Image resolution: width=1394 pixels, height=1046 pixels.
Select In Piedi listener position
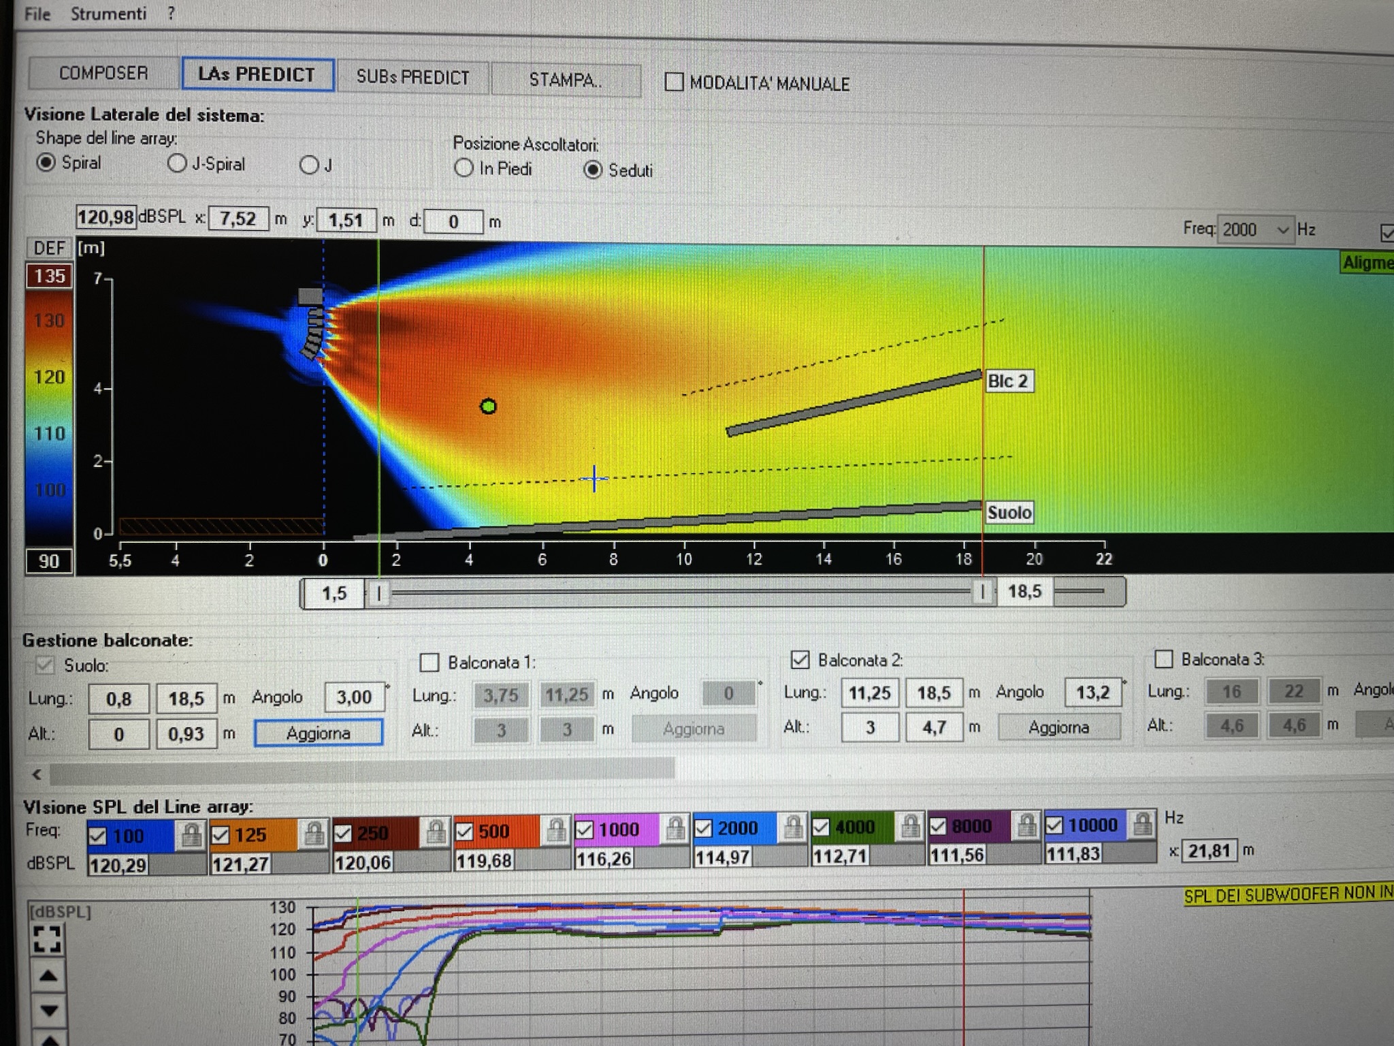tap(463, 168)
